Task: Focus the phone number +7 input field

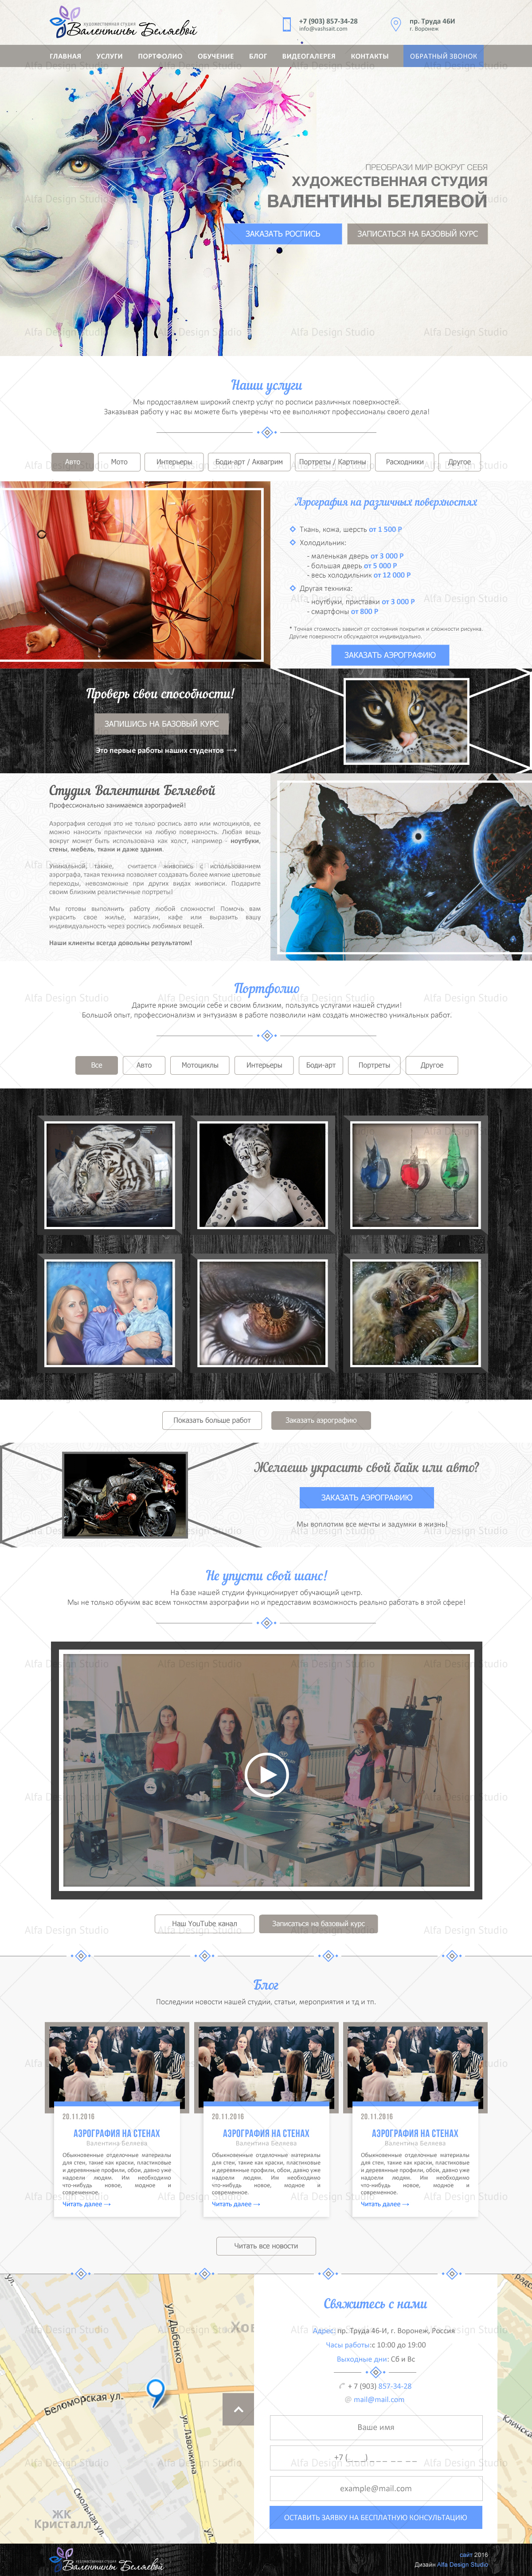Action: click(376, 2457)
